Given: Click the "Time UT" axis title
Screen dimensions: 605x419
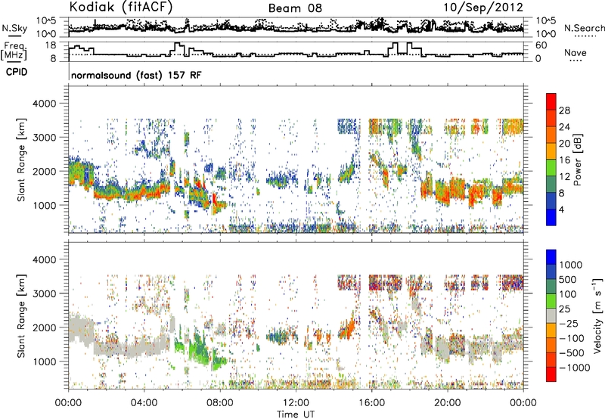Looking at the screenshot, I should tap(296, 414).
